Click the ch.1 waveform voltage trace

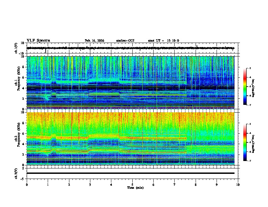[x=131, y=48]
